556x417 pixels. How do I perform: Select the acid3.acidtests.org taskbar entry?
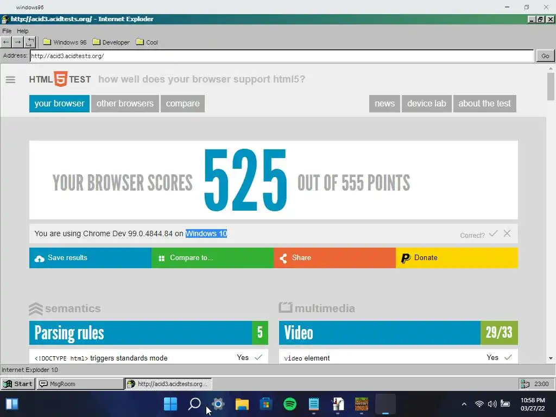tap(168, 384)
